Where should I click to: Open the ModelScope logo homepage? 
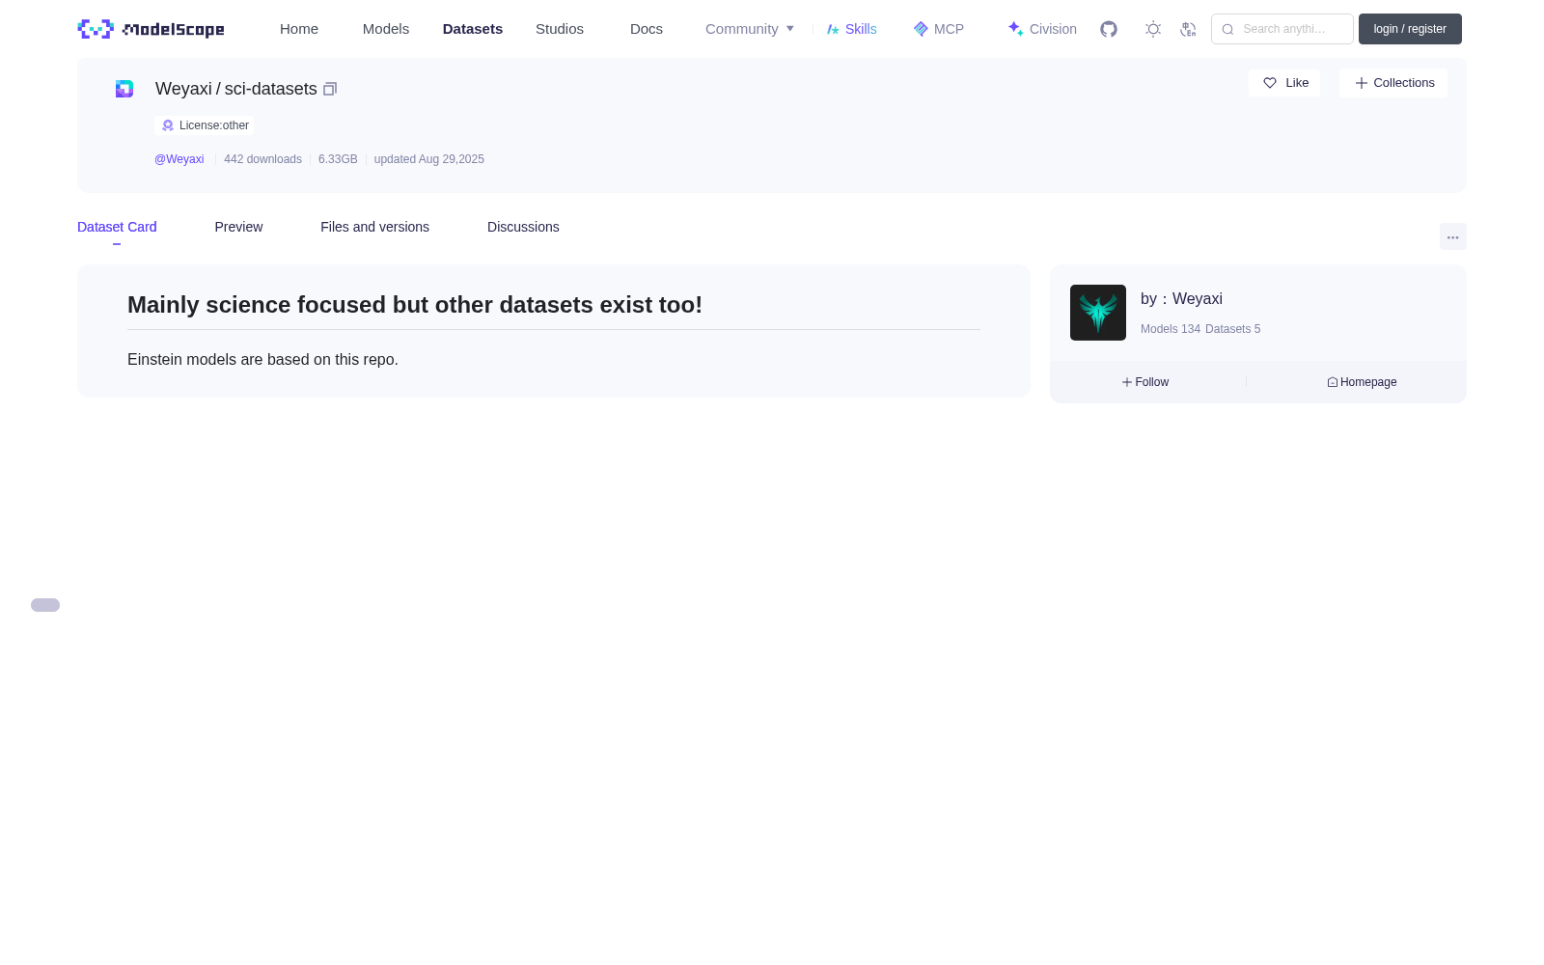pyautogui.click(x=151, y=29)
